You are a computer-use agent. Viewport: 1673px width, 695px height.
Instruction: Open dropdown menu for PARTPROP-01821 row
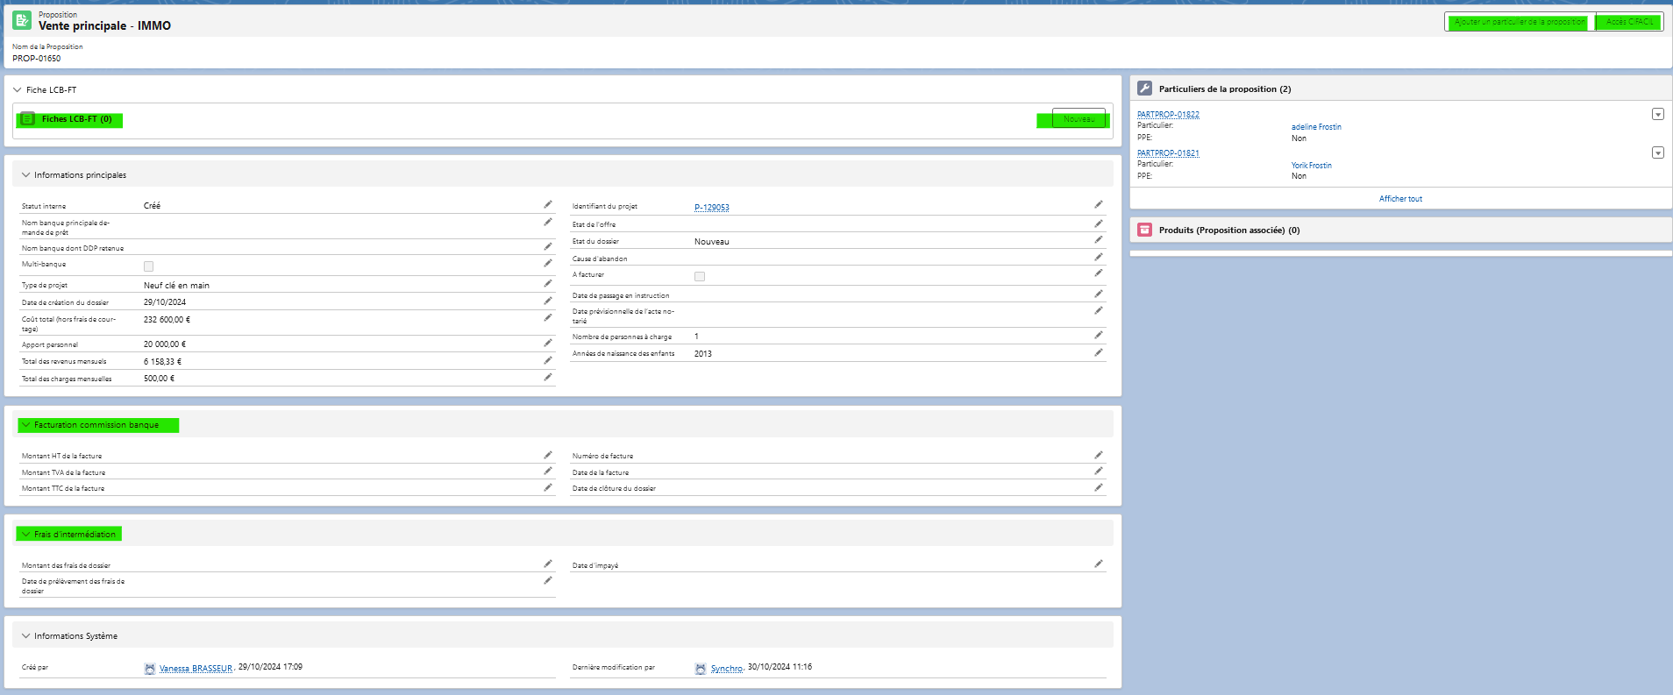point(1658,152)
